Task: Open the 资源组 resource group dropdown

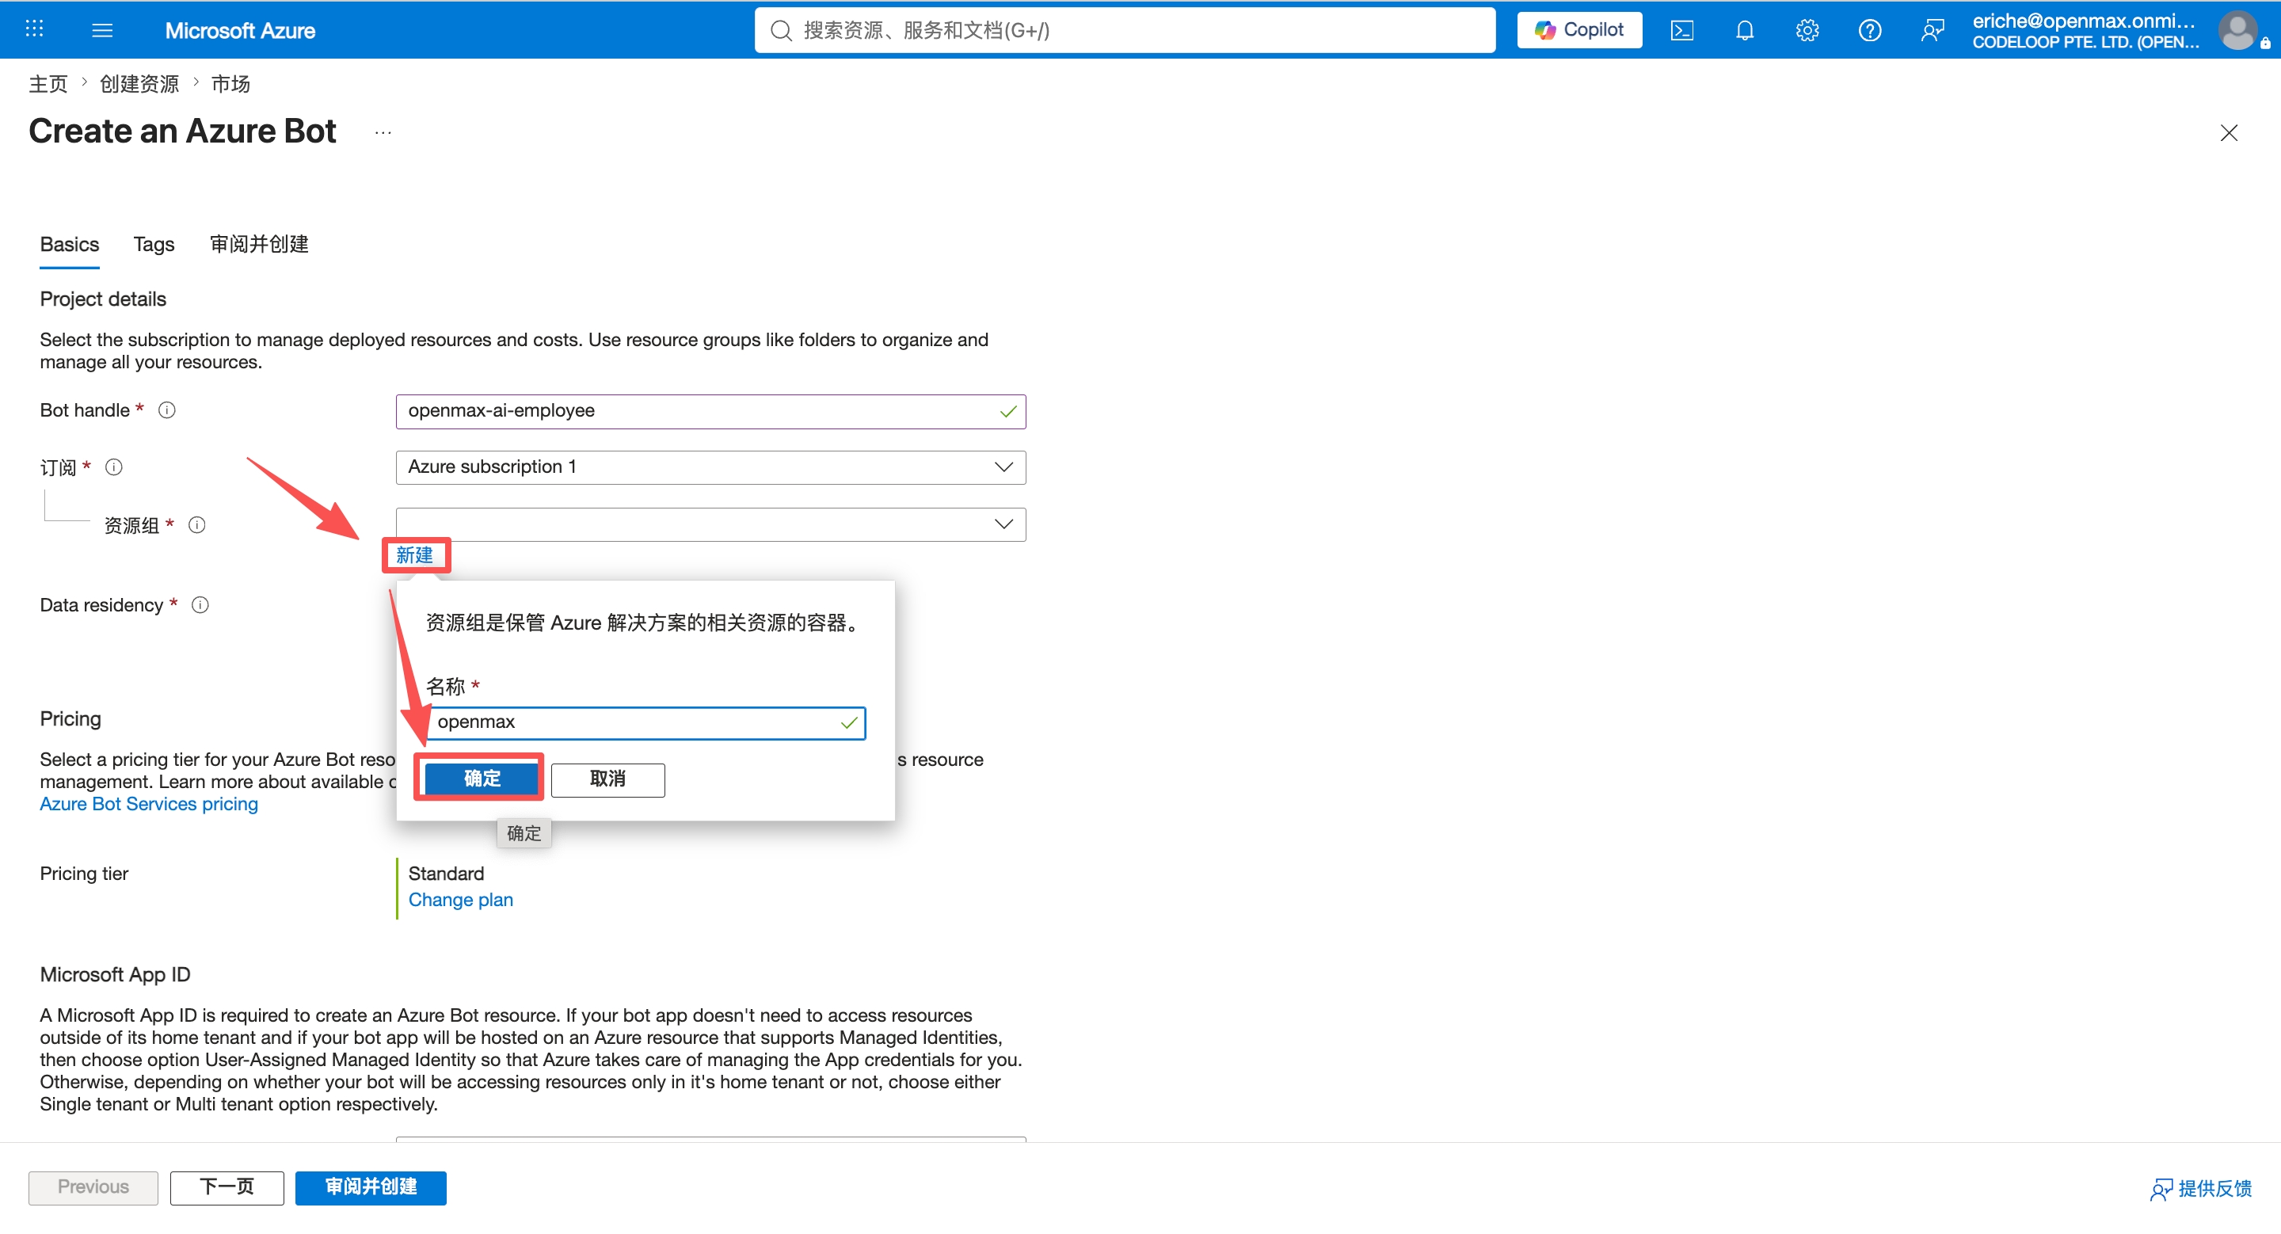Action: click(710, 524)
